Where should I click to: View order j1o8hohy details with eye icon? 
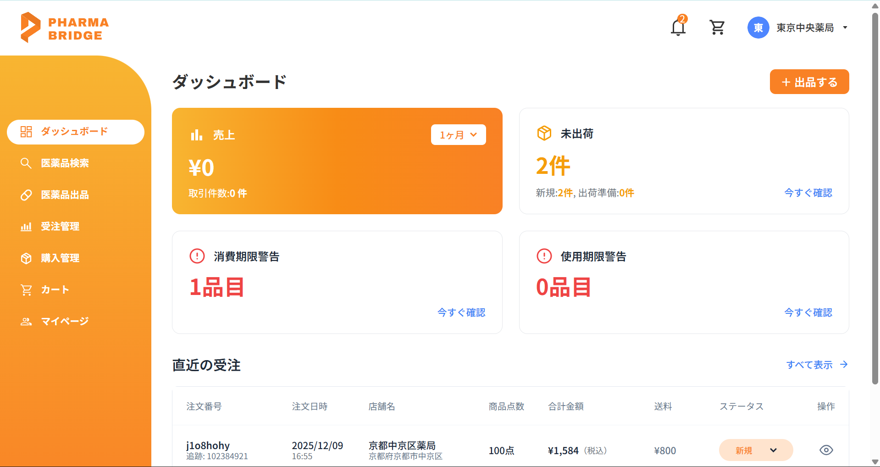point(826,450)
